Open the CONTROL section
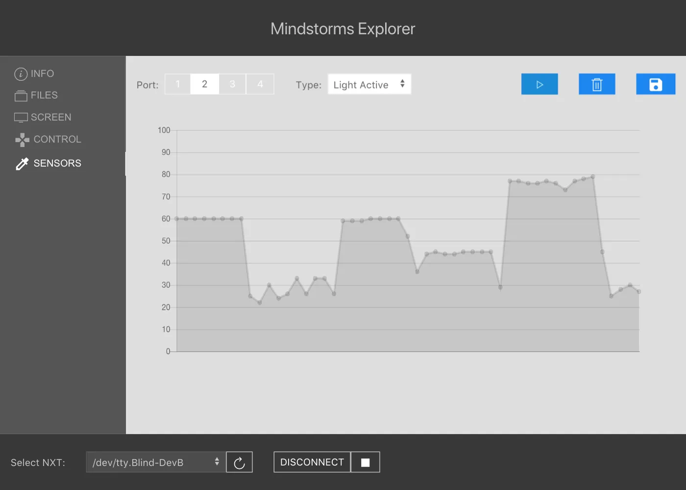The height and width of the screenshot is (490, 686). [48, 139]
